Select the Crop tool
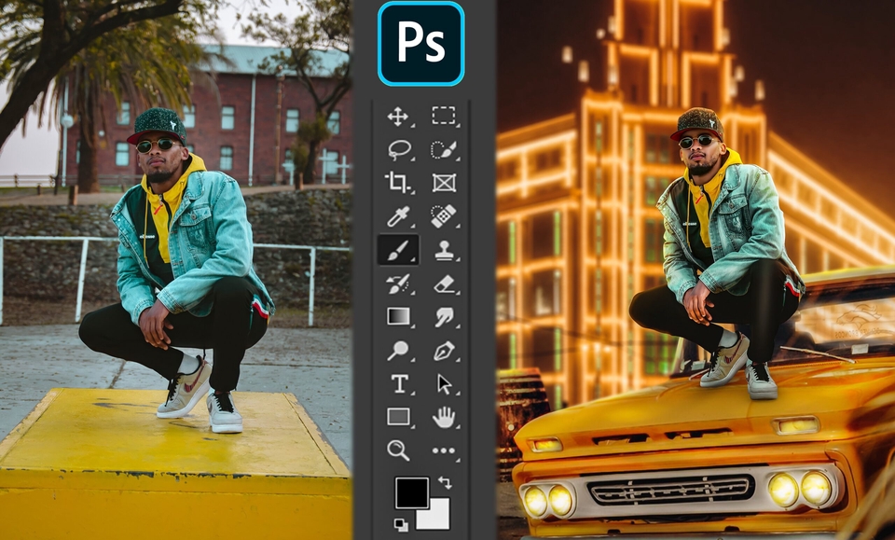This screenshot has width=895, height=540. (x=397, y=183)
